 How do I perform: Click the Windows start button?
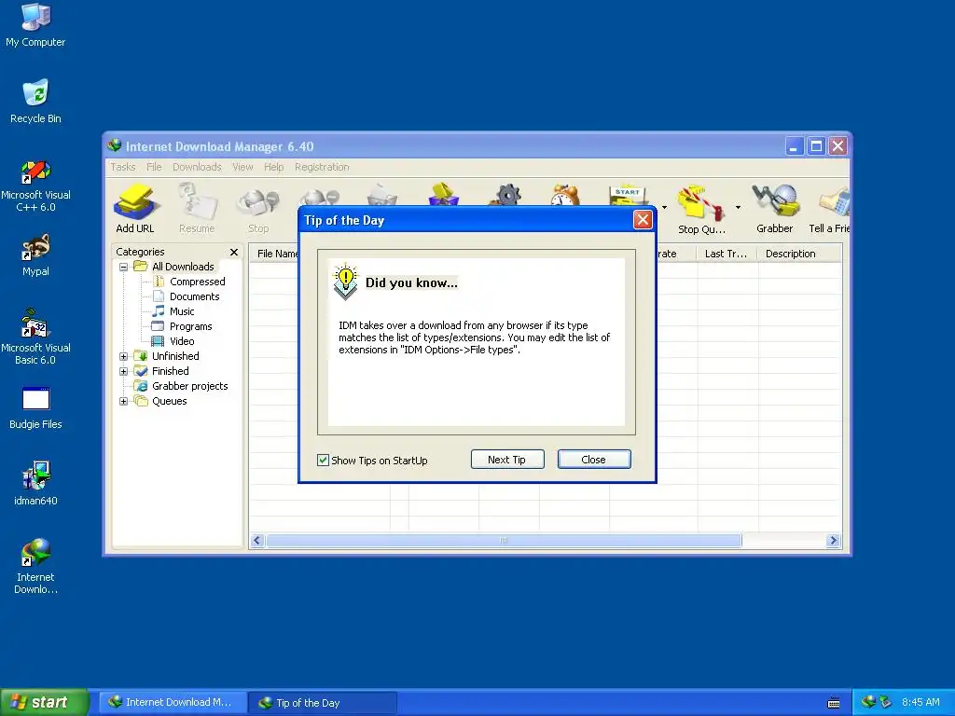45,702
